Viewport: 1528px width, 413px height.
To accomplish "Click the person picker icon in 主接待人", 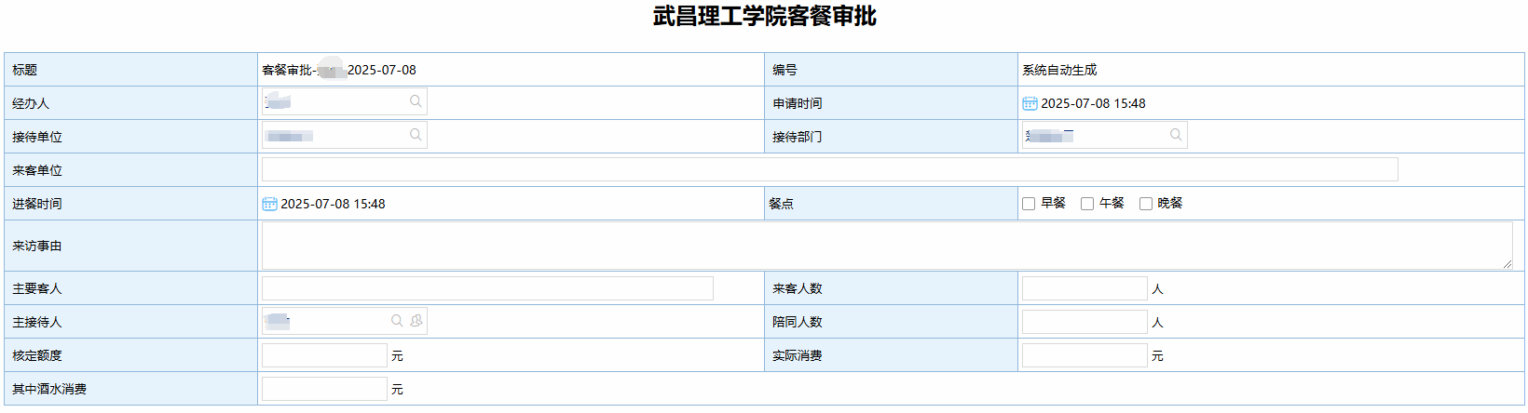I will pyautogui.click(x=416, y=321).
